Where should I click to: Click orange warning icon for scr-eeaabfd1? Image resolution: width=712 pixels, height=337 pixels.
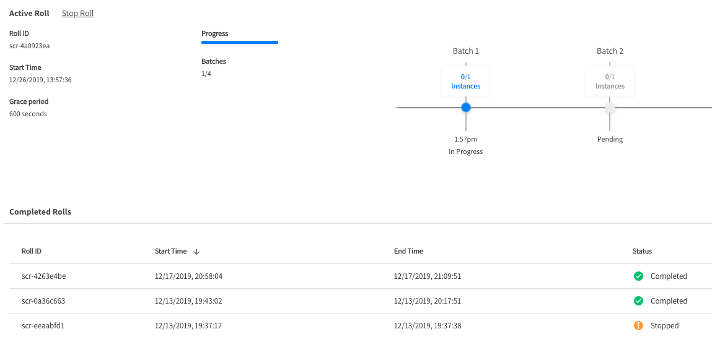[638, 326]
